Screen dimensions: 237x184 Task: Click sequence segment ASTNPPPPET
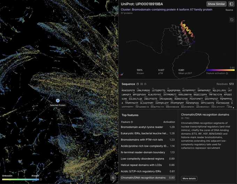[x=189, y=91]
